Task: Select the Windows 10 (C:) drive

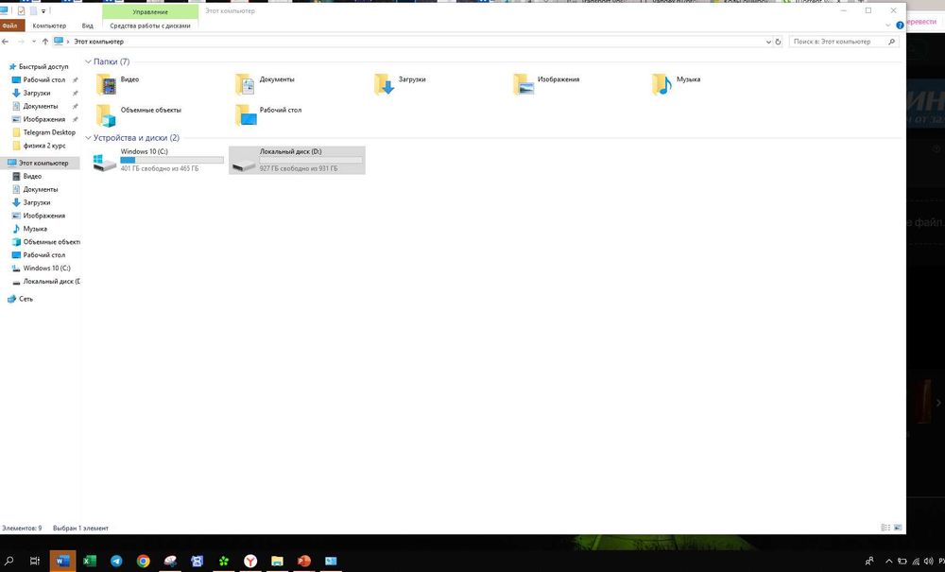Action: pyautogui.click(x=158, y=161)
